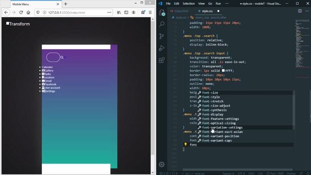The image size is (311, 175).
Task: Click the browser page vertical scrollbar
Action: coord(153,87)
